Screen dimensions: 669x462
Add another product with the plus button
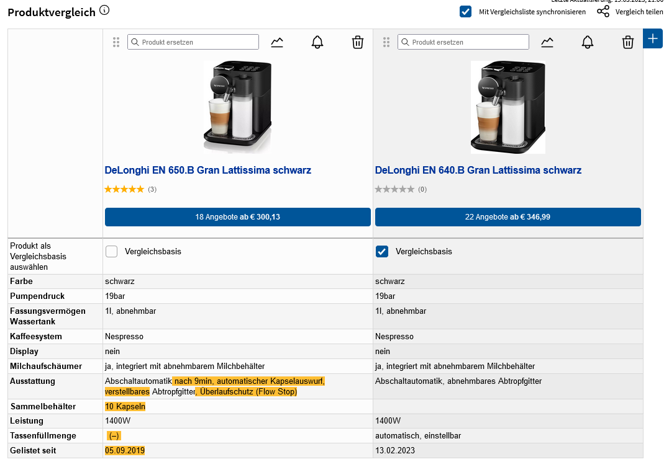pos(653,38)
